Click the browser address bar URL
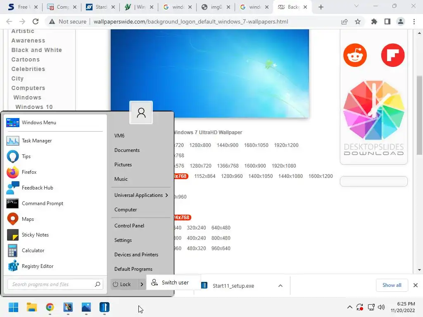423x317 pixels. (191, 21)
